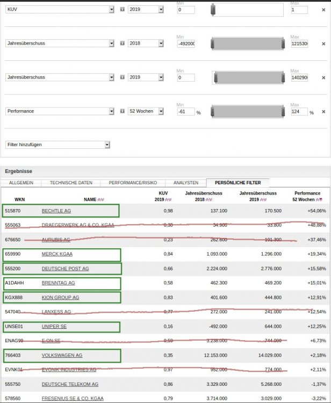Open the first Jahresüberschuss criterion dropdown
Screen dimensions: 331x403
pyautogui.click(x=60, y=43)
